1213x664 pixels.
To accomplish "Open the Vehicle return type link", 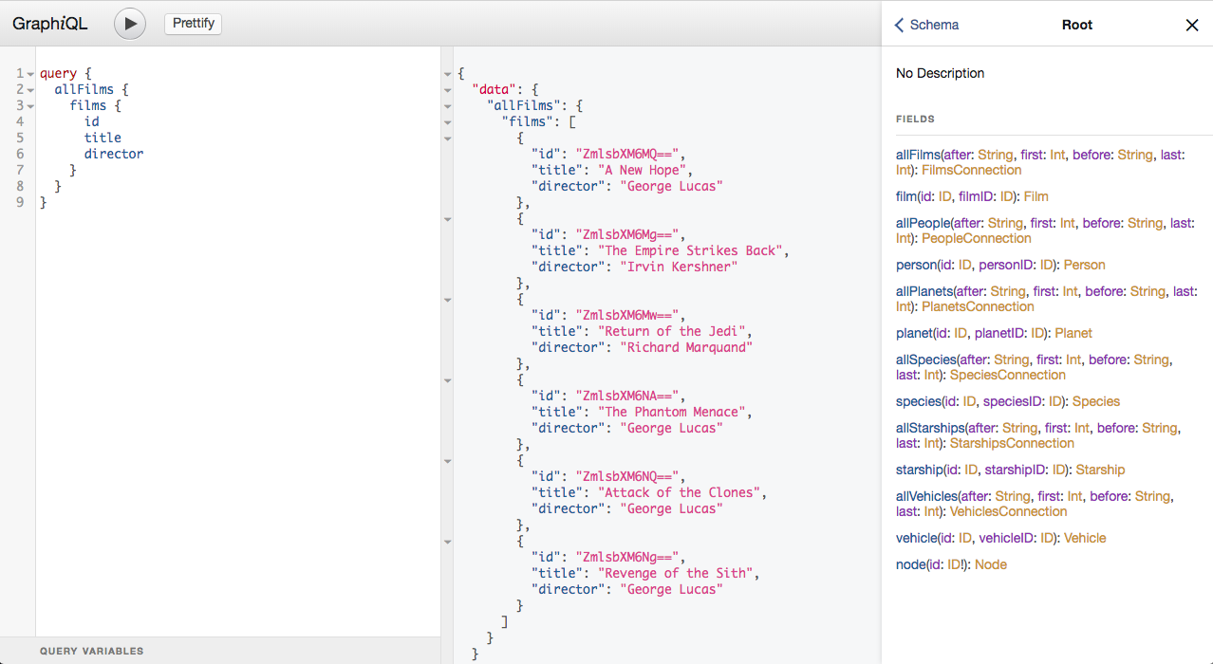I will point(1085,538).
